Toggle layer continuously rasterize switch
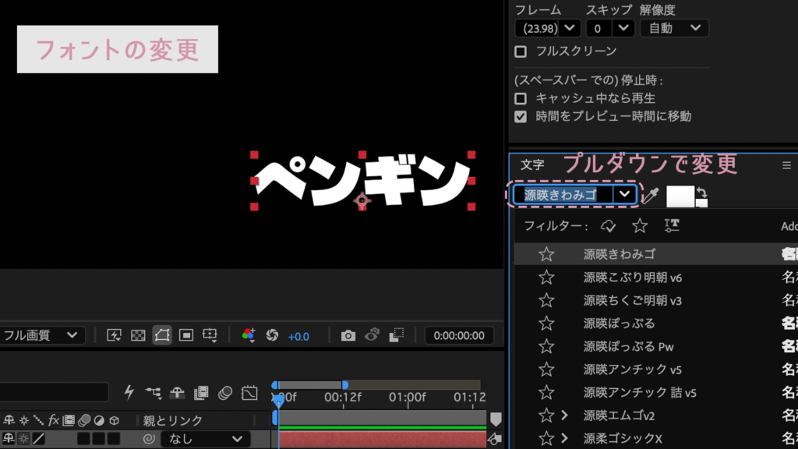This screenshot has width=798, height=449. [23, 438]
